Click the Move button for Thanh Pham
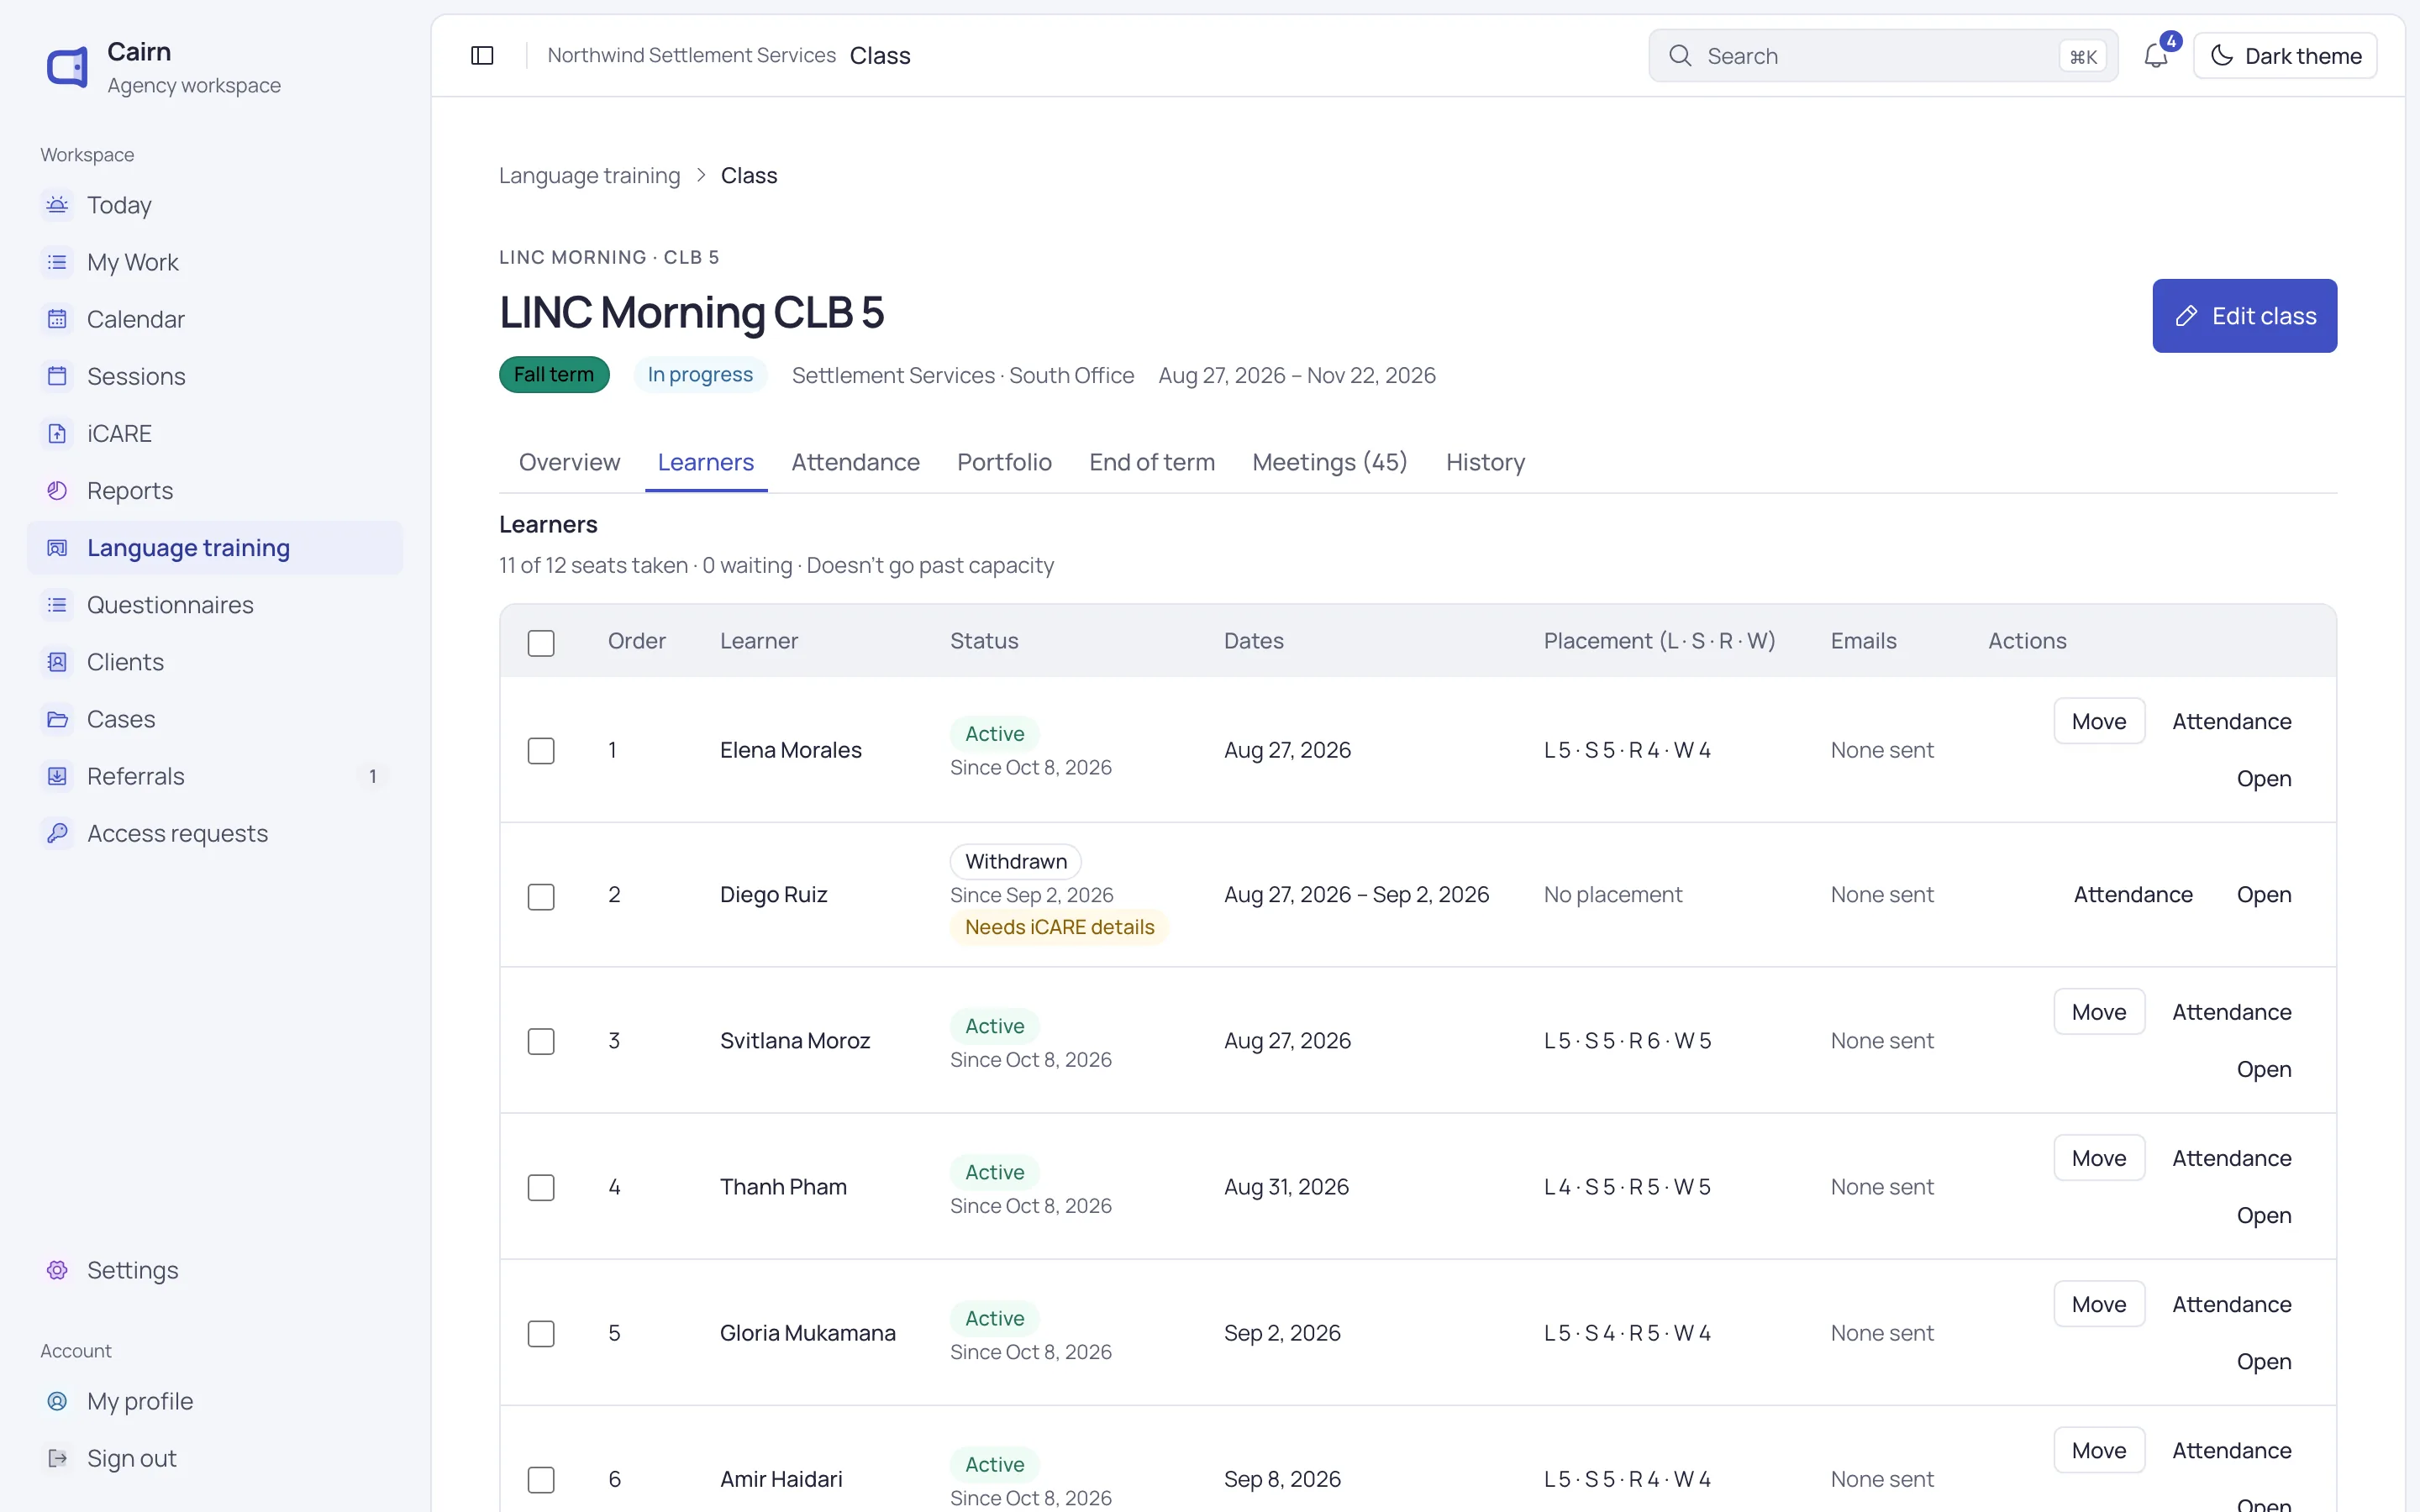 pyautogui.click(x=2099, y=1158)
